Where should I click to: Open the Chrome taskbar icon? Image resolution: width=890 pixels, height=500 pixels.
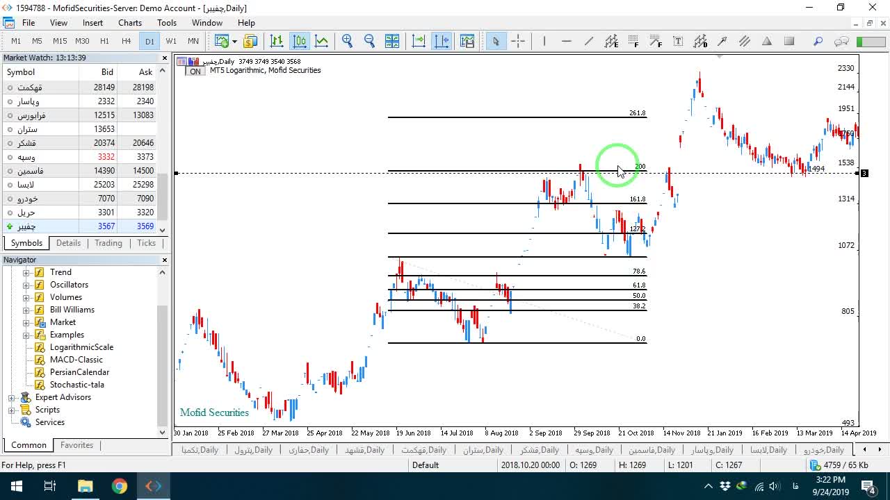pyautogui.click(x=120, y=486)
